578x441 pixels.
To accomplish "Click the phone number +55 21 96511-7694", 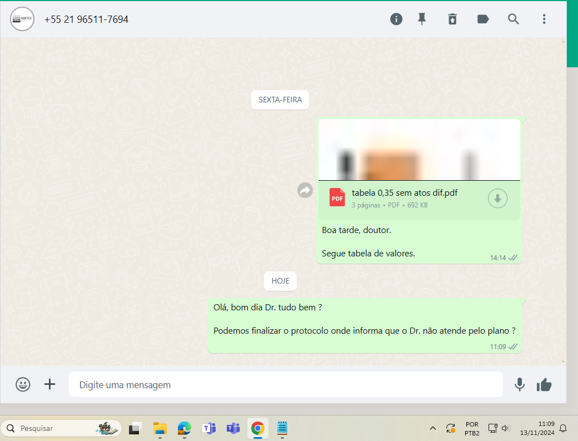I will (87, 19).
